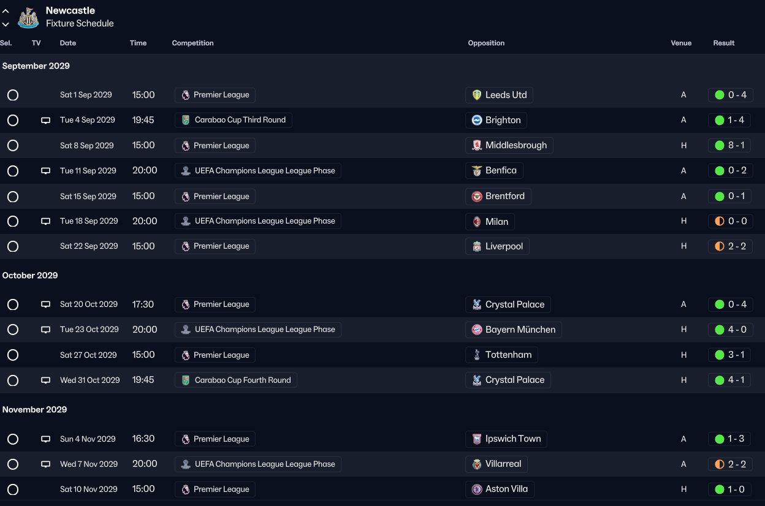Click the October 2029 month heading
The width and height of the screenshot is (765, 506).
[30, 276]
